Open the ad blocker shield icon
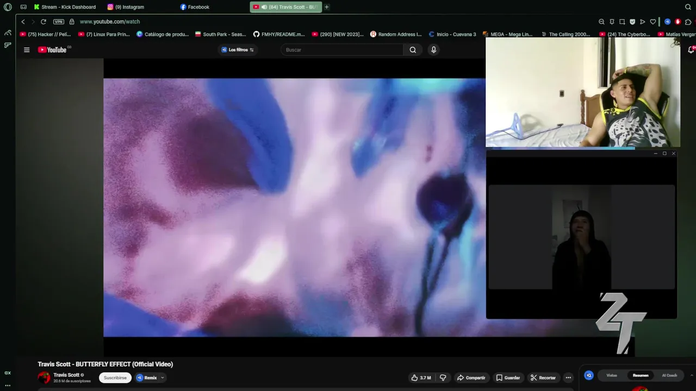696x391 pixels. point(632,22)
